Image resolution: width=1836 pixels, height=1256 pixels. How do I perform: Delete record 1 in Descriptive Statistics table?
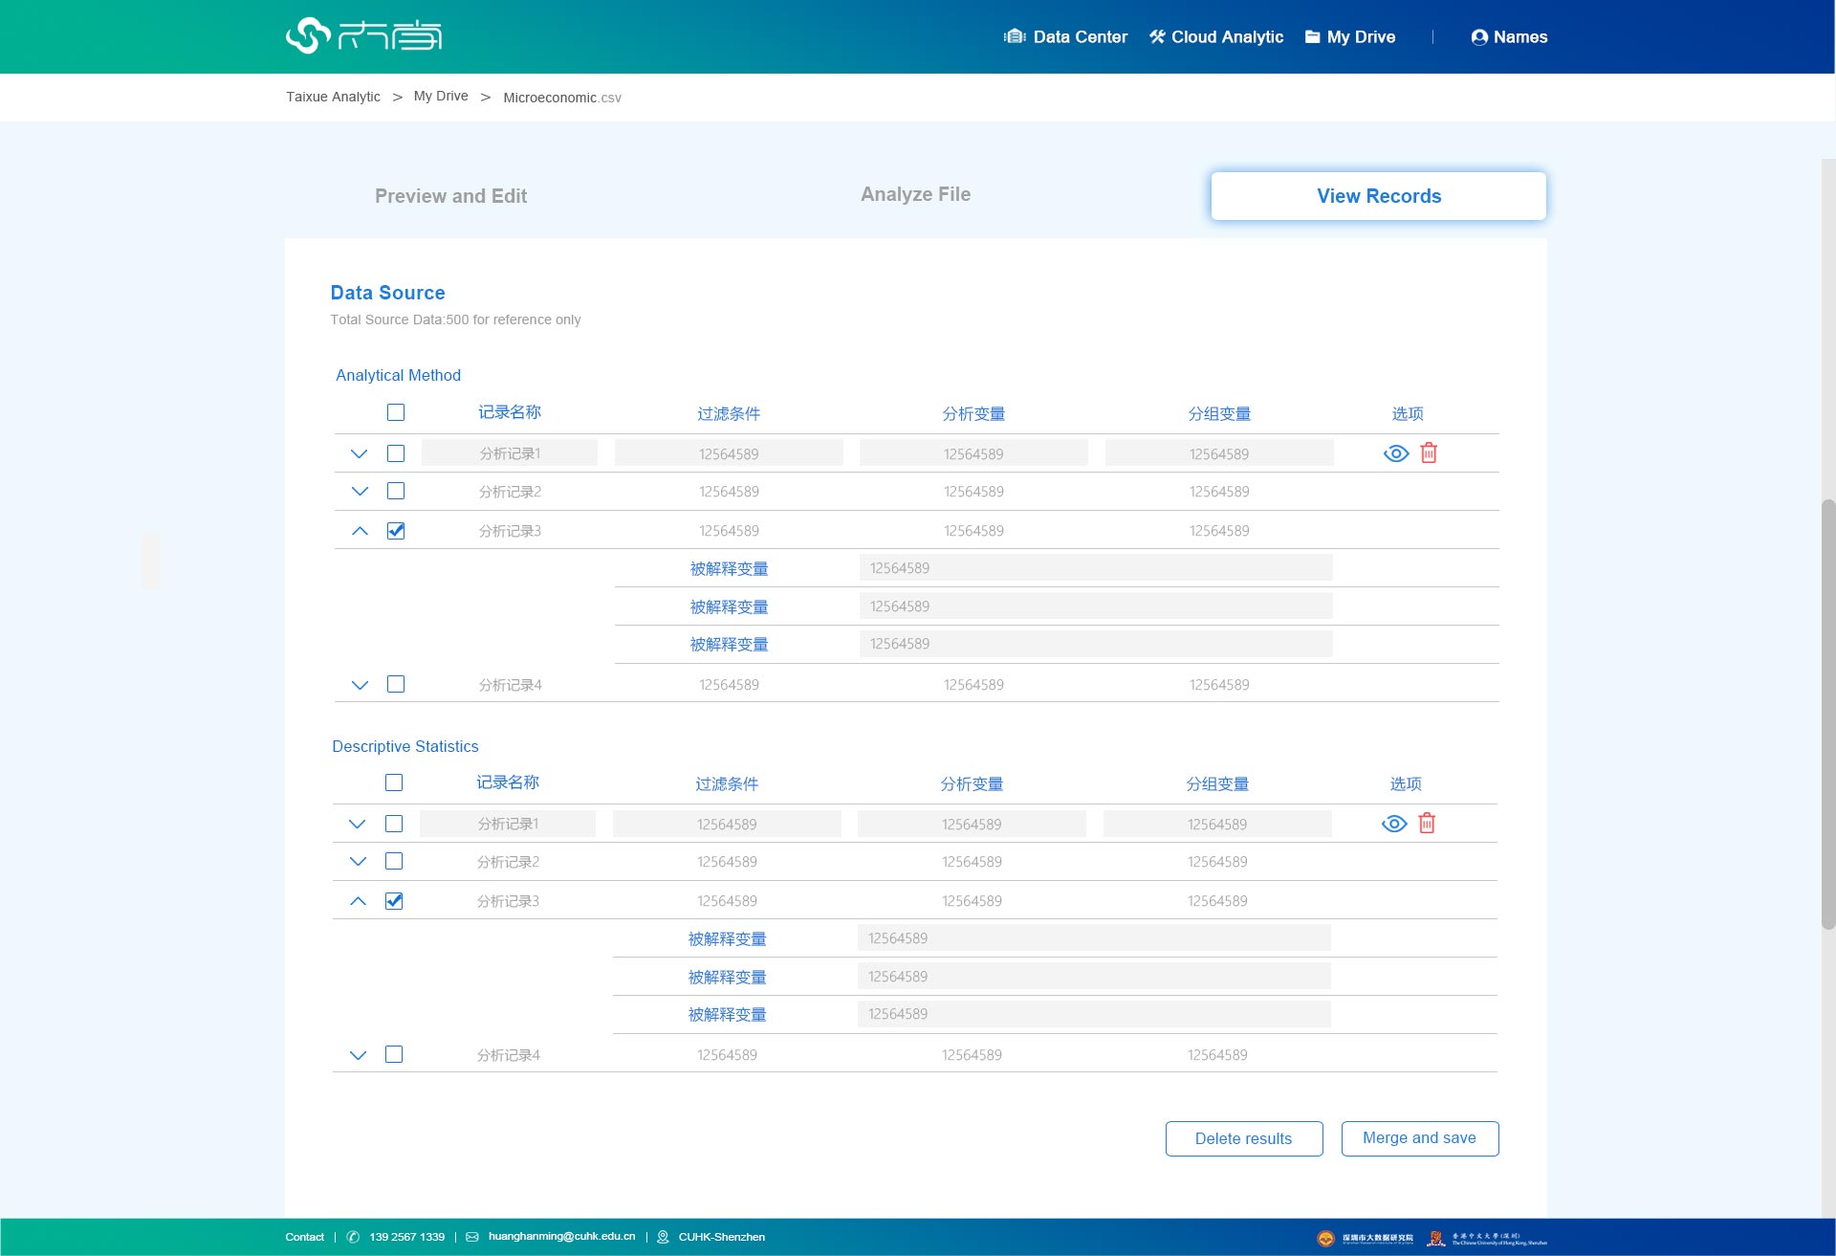click(x=1427, y=823)
